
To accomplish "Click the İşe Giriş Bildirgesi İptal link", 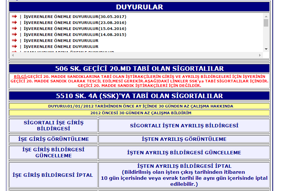I will [53, 175].
